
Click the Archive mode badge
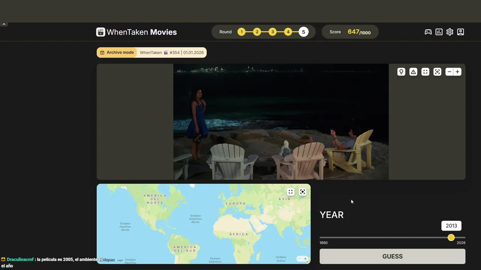[x=117, y=52]
